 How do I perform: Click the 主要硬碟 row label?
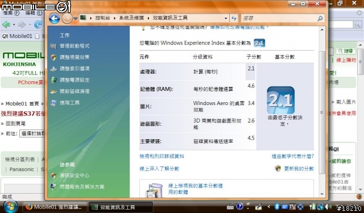(151, 141)
